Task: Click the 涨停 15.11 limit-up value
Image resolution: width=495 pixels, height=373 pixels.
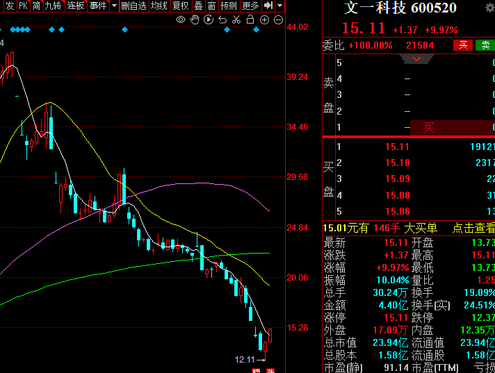Action: [396, 317]
